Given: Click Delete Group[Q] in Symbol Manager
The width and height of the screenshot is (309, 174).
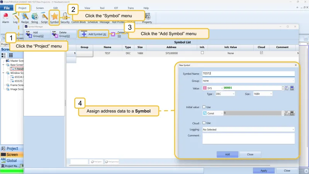Looking at the screenshot, I should [x=63, y=34].
